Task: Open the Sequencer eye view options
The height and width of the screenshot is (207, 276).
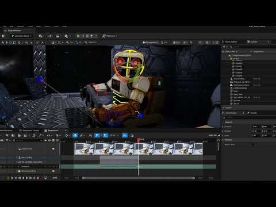Action: click(x=49, y=136)
